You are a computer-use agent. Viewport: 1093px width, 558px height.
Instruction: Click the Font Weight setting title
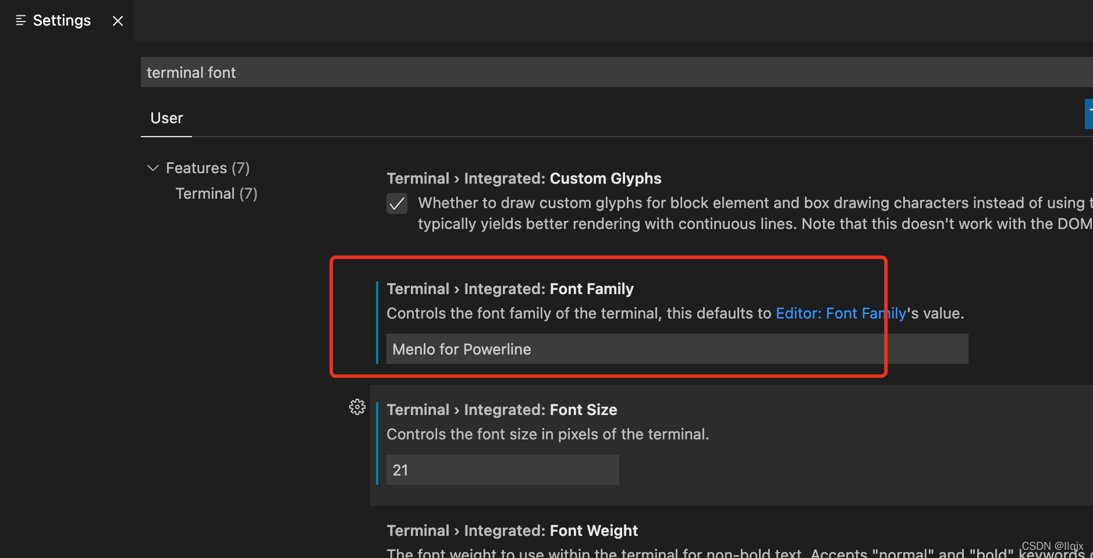pos(512,531)
